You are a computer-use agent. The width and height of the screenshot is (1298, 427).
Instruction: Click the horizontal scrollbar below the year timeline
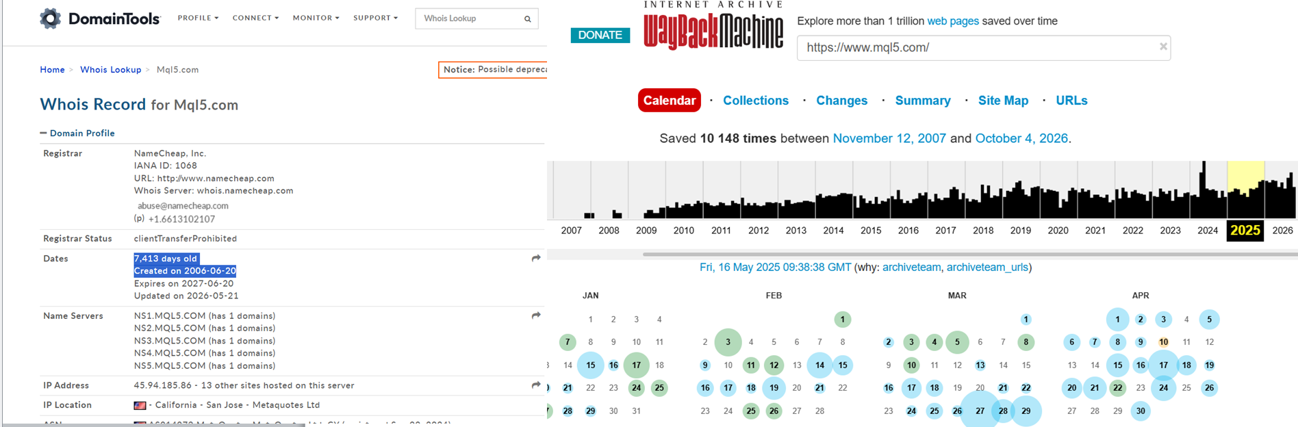point(969,254)
